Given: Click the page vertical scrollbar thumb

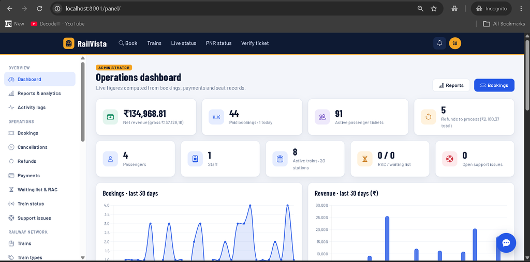Looking at the screenshot, I should (x=527, y=74).
